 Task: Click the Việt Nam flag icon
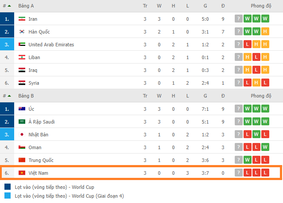pyautogui.click(x=22, y=173)
